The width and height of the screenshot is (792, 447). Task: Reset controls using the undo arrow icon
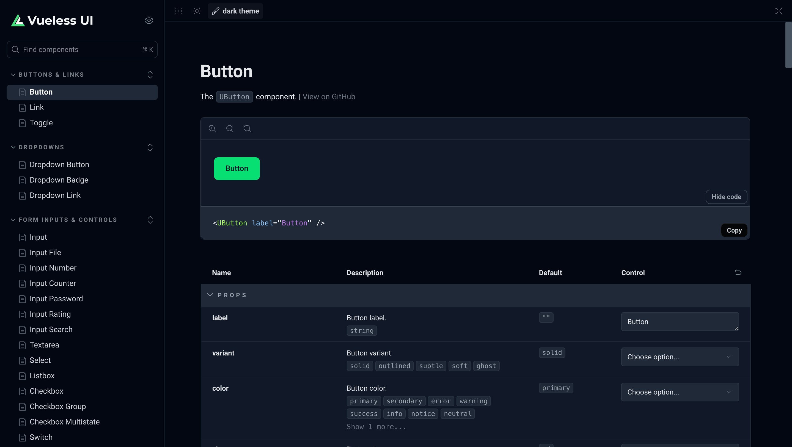[x=738, y=272]
